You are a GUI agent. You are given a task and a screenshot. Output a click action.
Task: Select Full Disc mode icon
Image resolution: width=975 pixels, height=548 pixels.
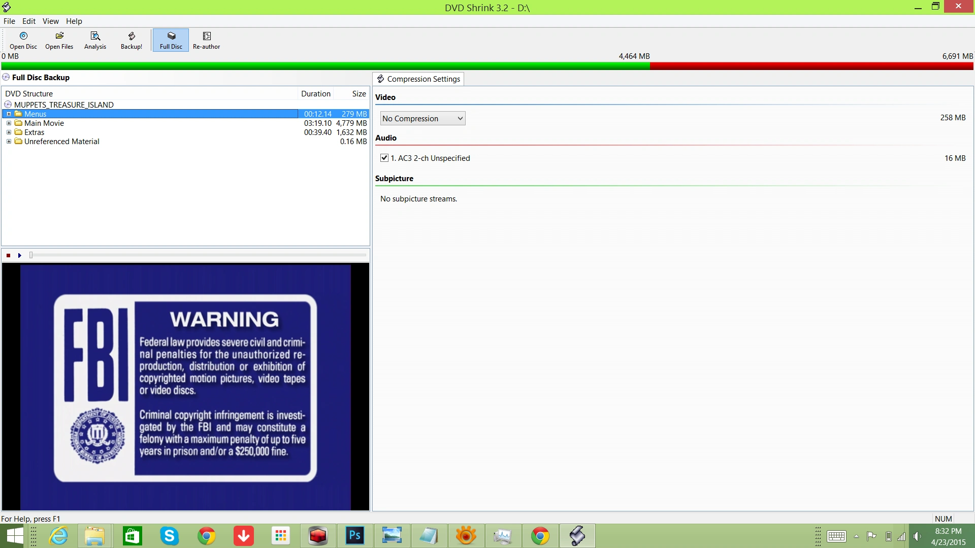(171, 40)
